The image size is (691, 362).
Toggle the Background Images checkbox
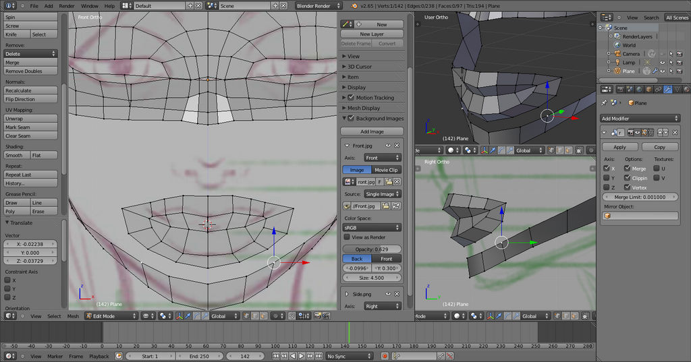tap(350, 118)
